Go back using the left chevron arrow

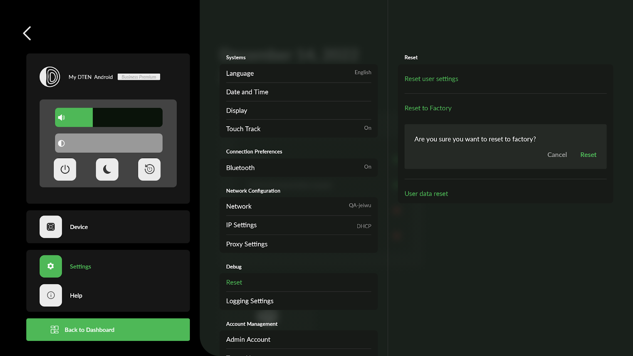(27, 33)
